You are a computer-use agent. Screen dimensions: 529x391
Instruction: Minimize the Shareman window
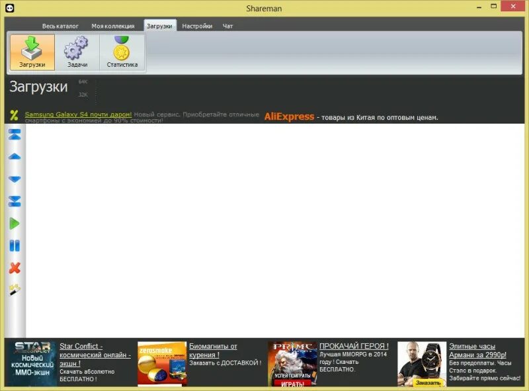pyautogui.click(x=479, y=7)
